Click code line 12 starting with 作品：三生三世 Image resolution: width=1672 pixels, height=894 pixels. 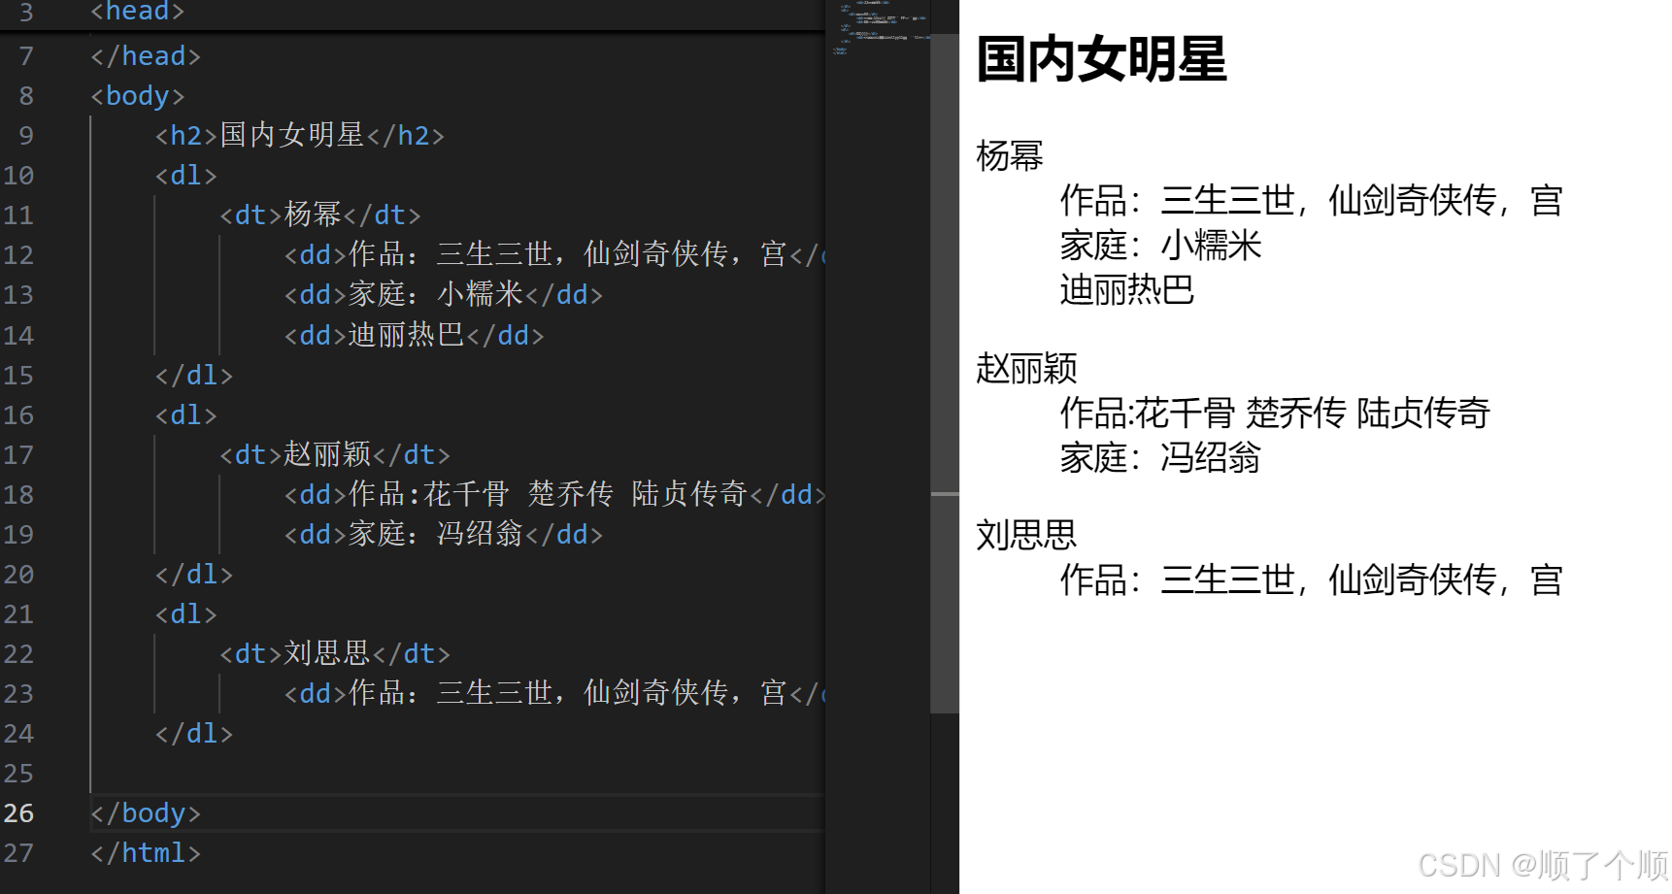coord(554,255)
